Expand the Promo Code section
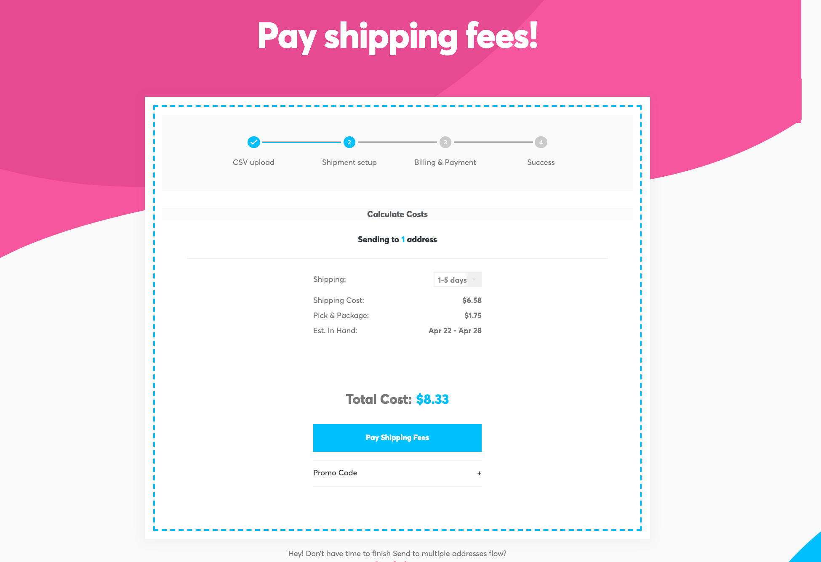This screenshot has height=562, width=821. [x=335, y=473]
